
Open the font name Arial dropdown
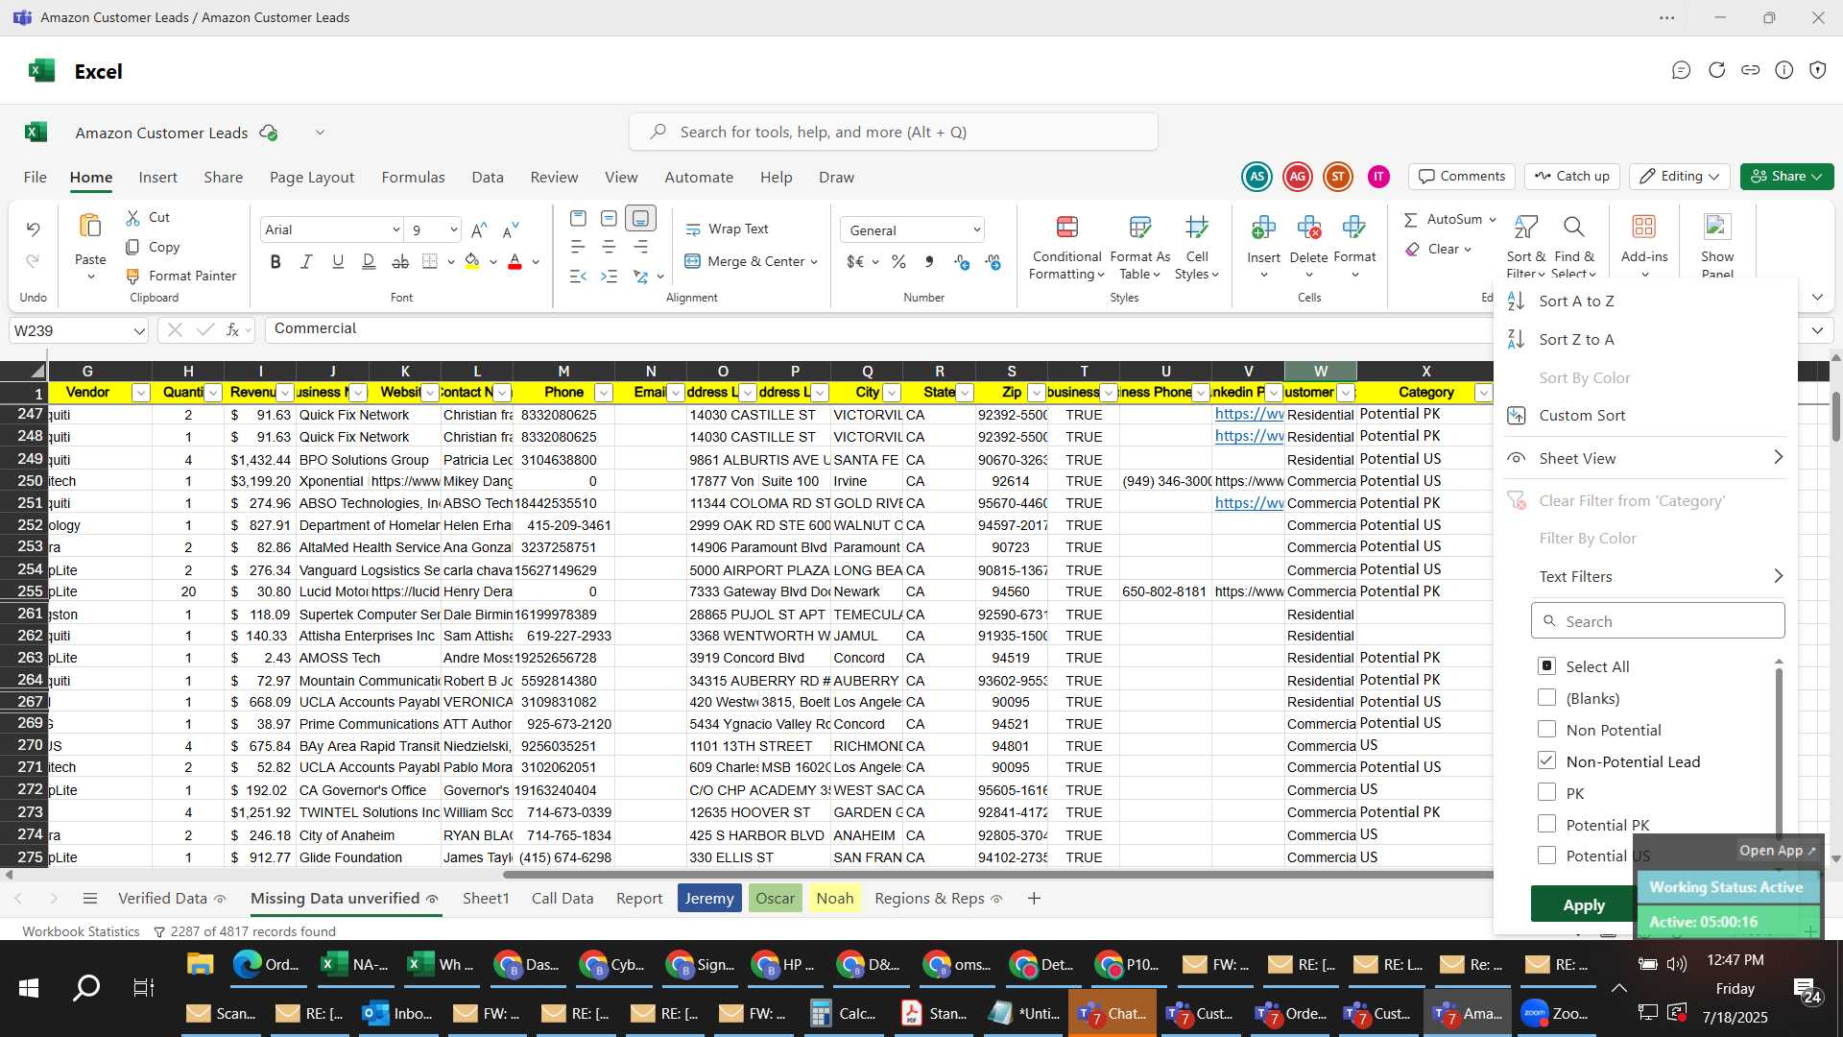coord(395,229)
